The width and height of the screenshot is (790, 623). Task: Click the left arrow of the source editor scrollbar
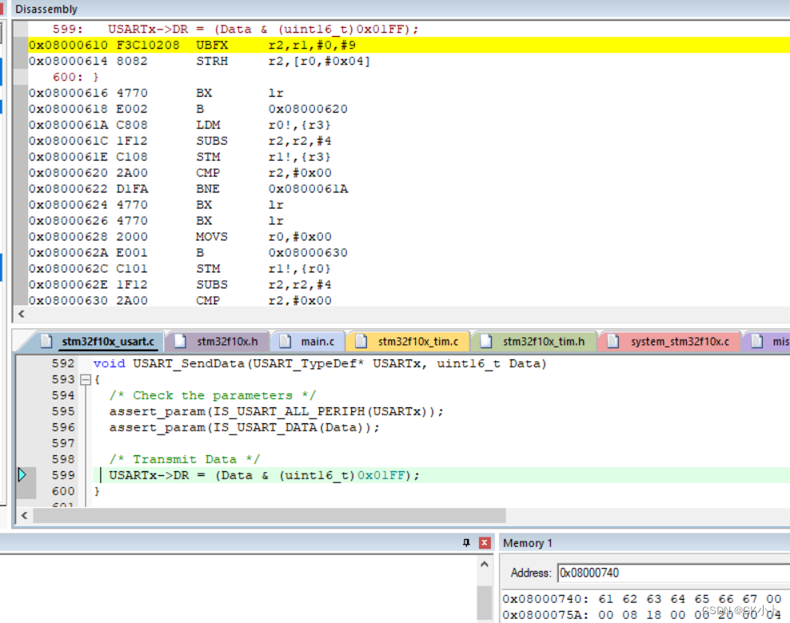pos(24,515)
